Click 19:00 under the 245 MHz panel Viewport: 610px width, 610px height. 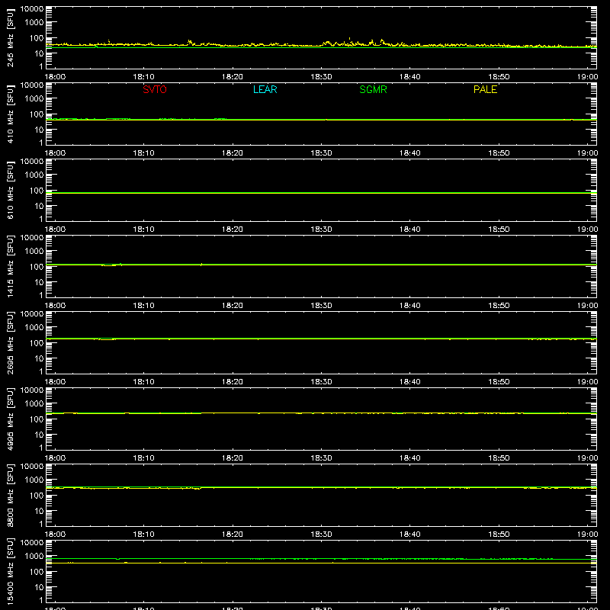coord(587,77)
